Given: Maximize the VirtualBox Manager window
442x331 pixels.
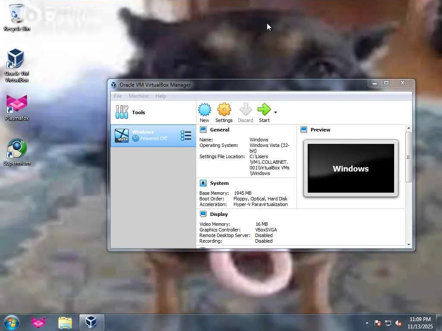Looking at the screenshot, I should pyautogui.click(x=386, y=83).
